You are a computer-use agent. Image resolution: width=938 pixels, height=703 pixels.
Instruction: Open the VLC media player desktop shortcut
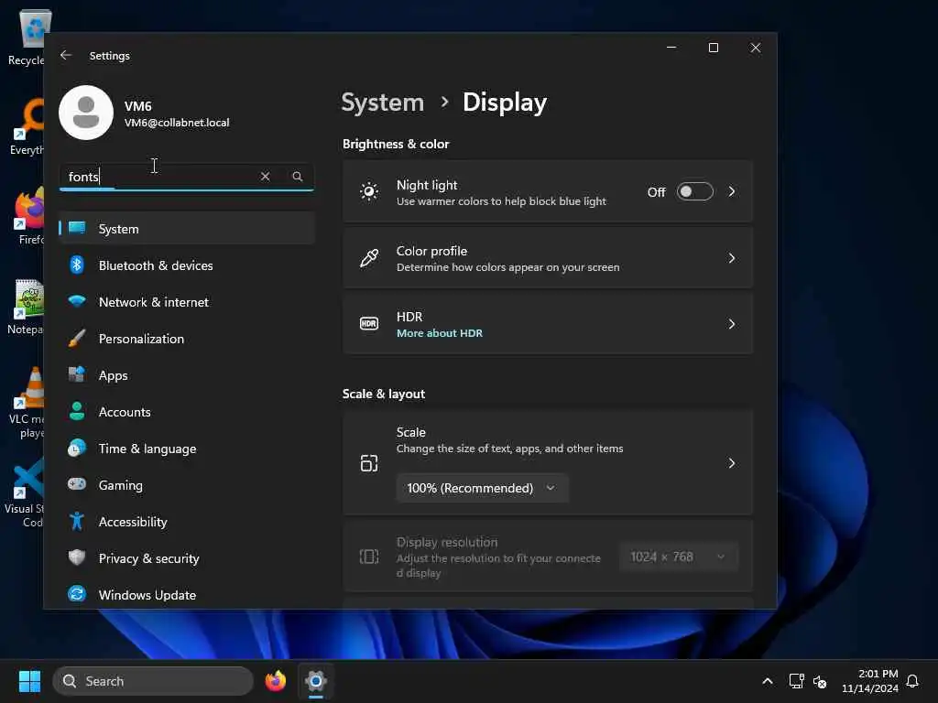point(25,402)
